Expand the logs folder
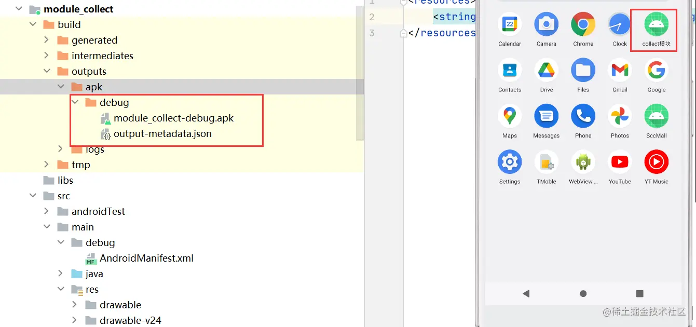 point(61,149)
